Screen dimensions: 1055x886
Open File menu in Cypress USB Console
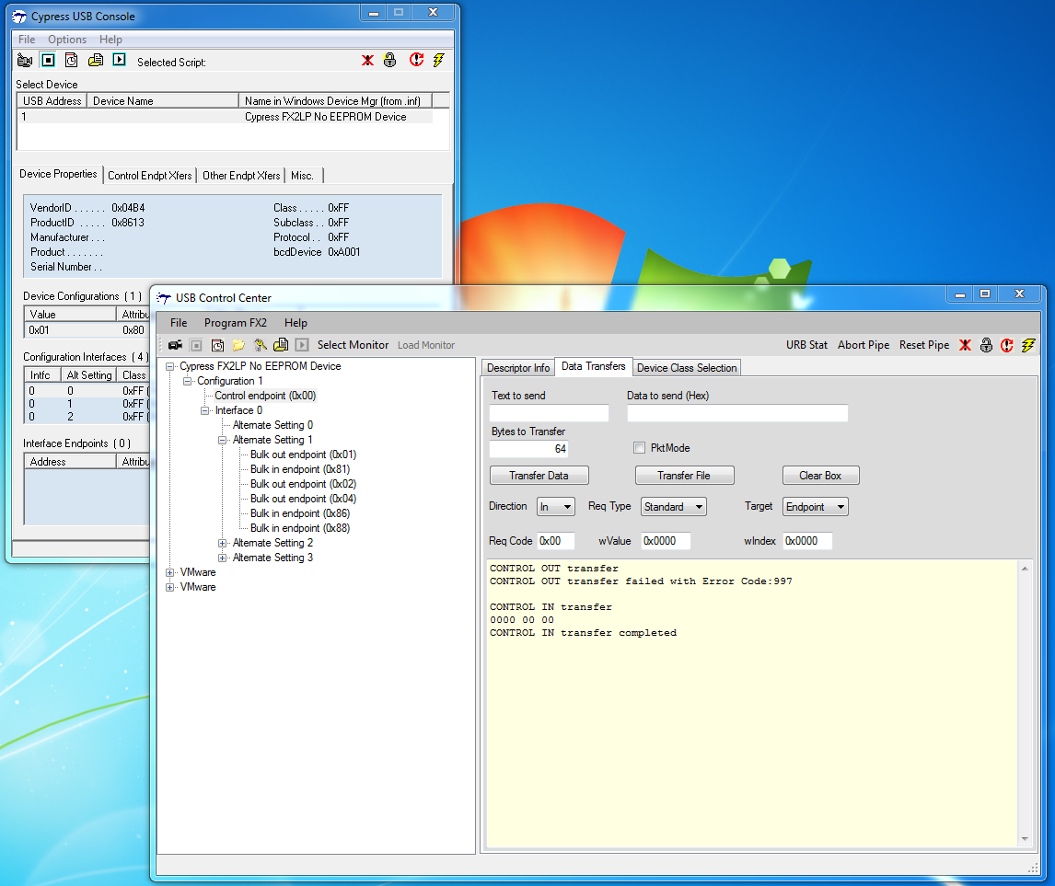coord(27,39)
